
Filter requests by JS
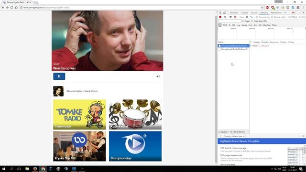229,25
